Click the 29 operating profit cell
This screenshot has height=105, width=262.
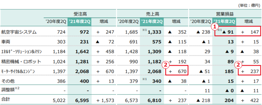coord(207,52)
